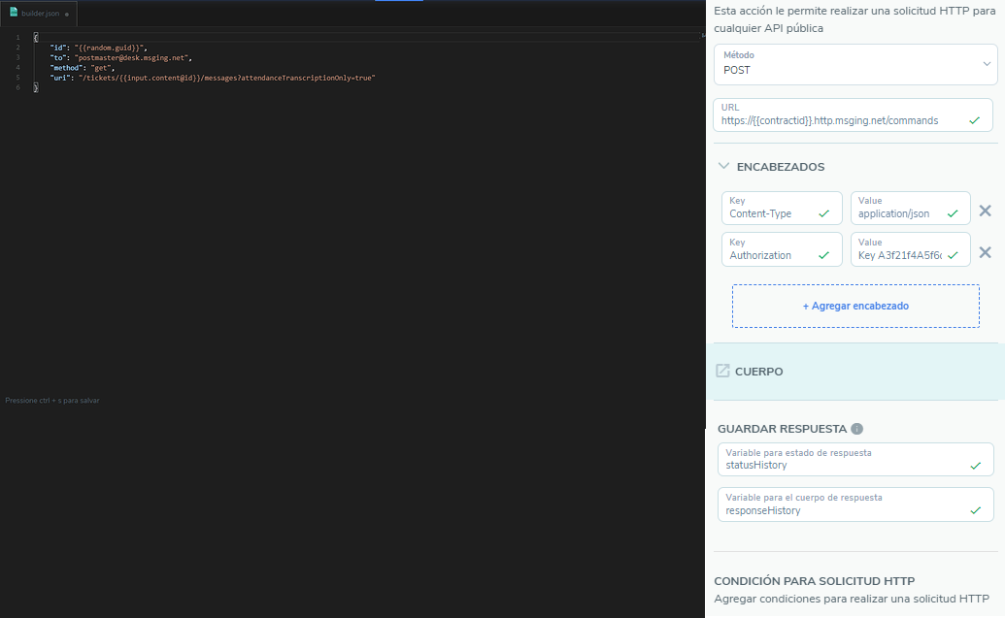Edit the URL input field
This screenshot has height=618, width=1005.
pos(853,114)
